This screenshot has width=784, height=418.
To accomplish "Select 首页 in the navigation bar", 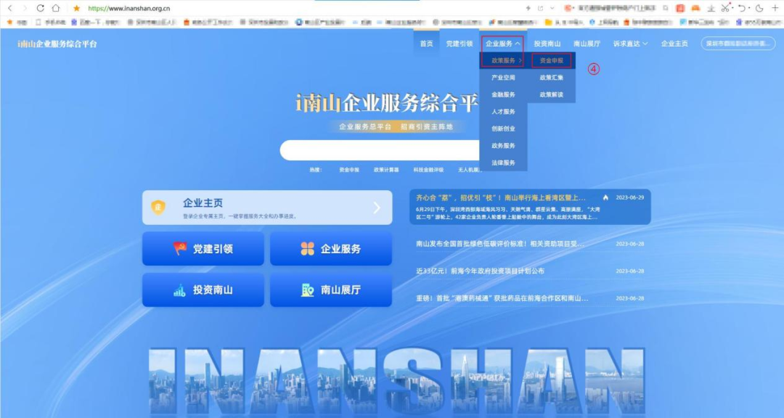I will tap(426, 43).
